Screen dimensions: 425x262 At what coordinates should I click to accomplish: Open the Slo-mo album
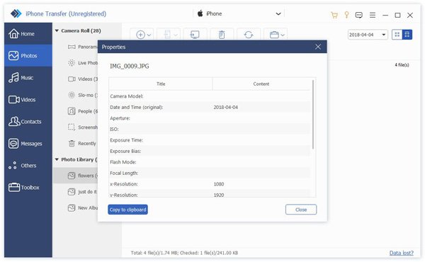tap(83, 95)
